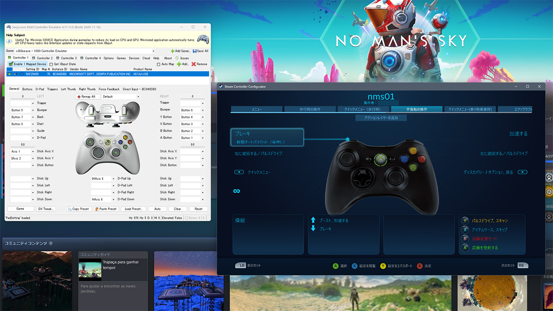Click the Add device green plus button
This screenshot has height=311, width=553.
pyautogui.click(x=179, y=64)
